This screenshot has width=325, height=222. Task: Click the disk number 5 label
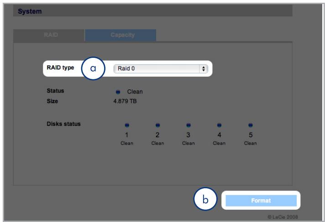[251, 135]
